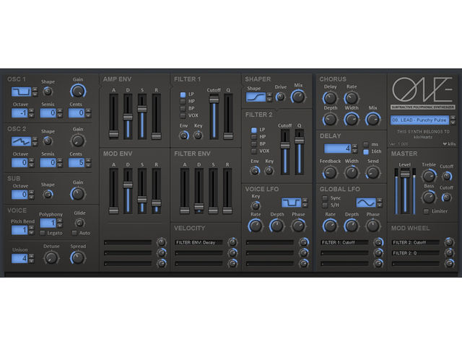
Task: Click the SUB Gain knob
Action: pyautogui.click(x=78, y=194)
